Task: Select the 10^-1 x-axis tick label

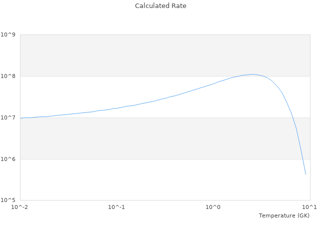Action: click(x=116, y=207)
